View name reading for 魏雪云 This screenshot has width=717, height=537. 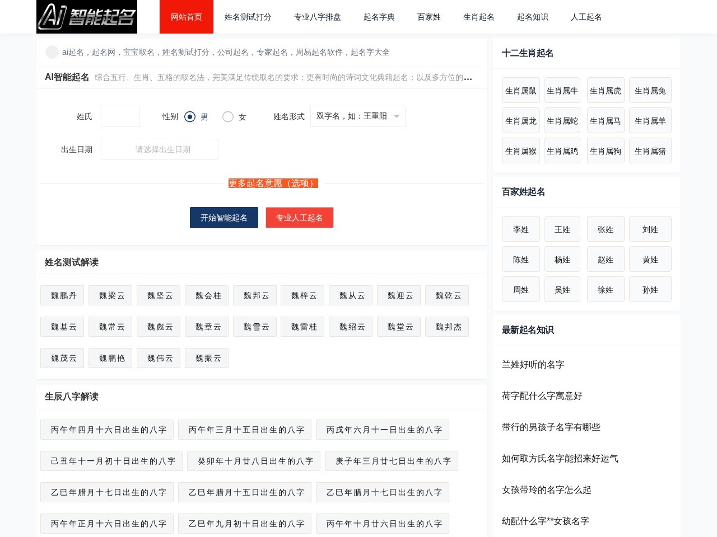coord(255,327)
